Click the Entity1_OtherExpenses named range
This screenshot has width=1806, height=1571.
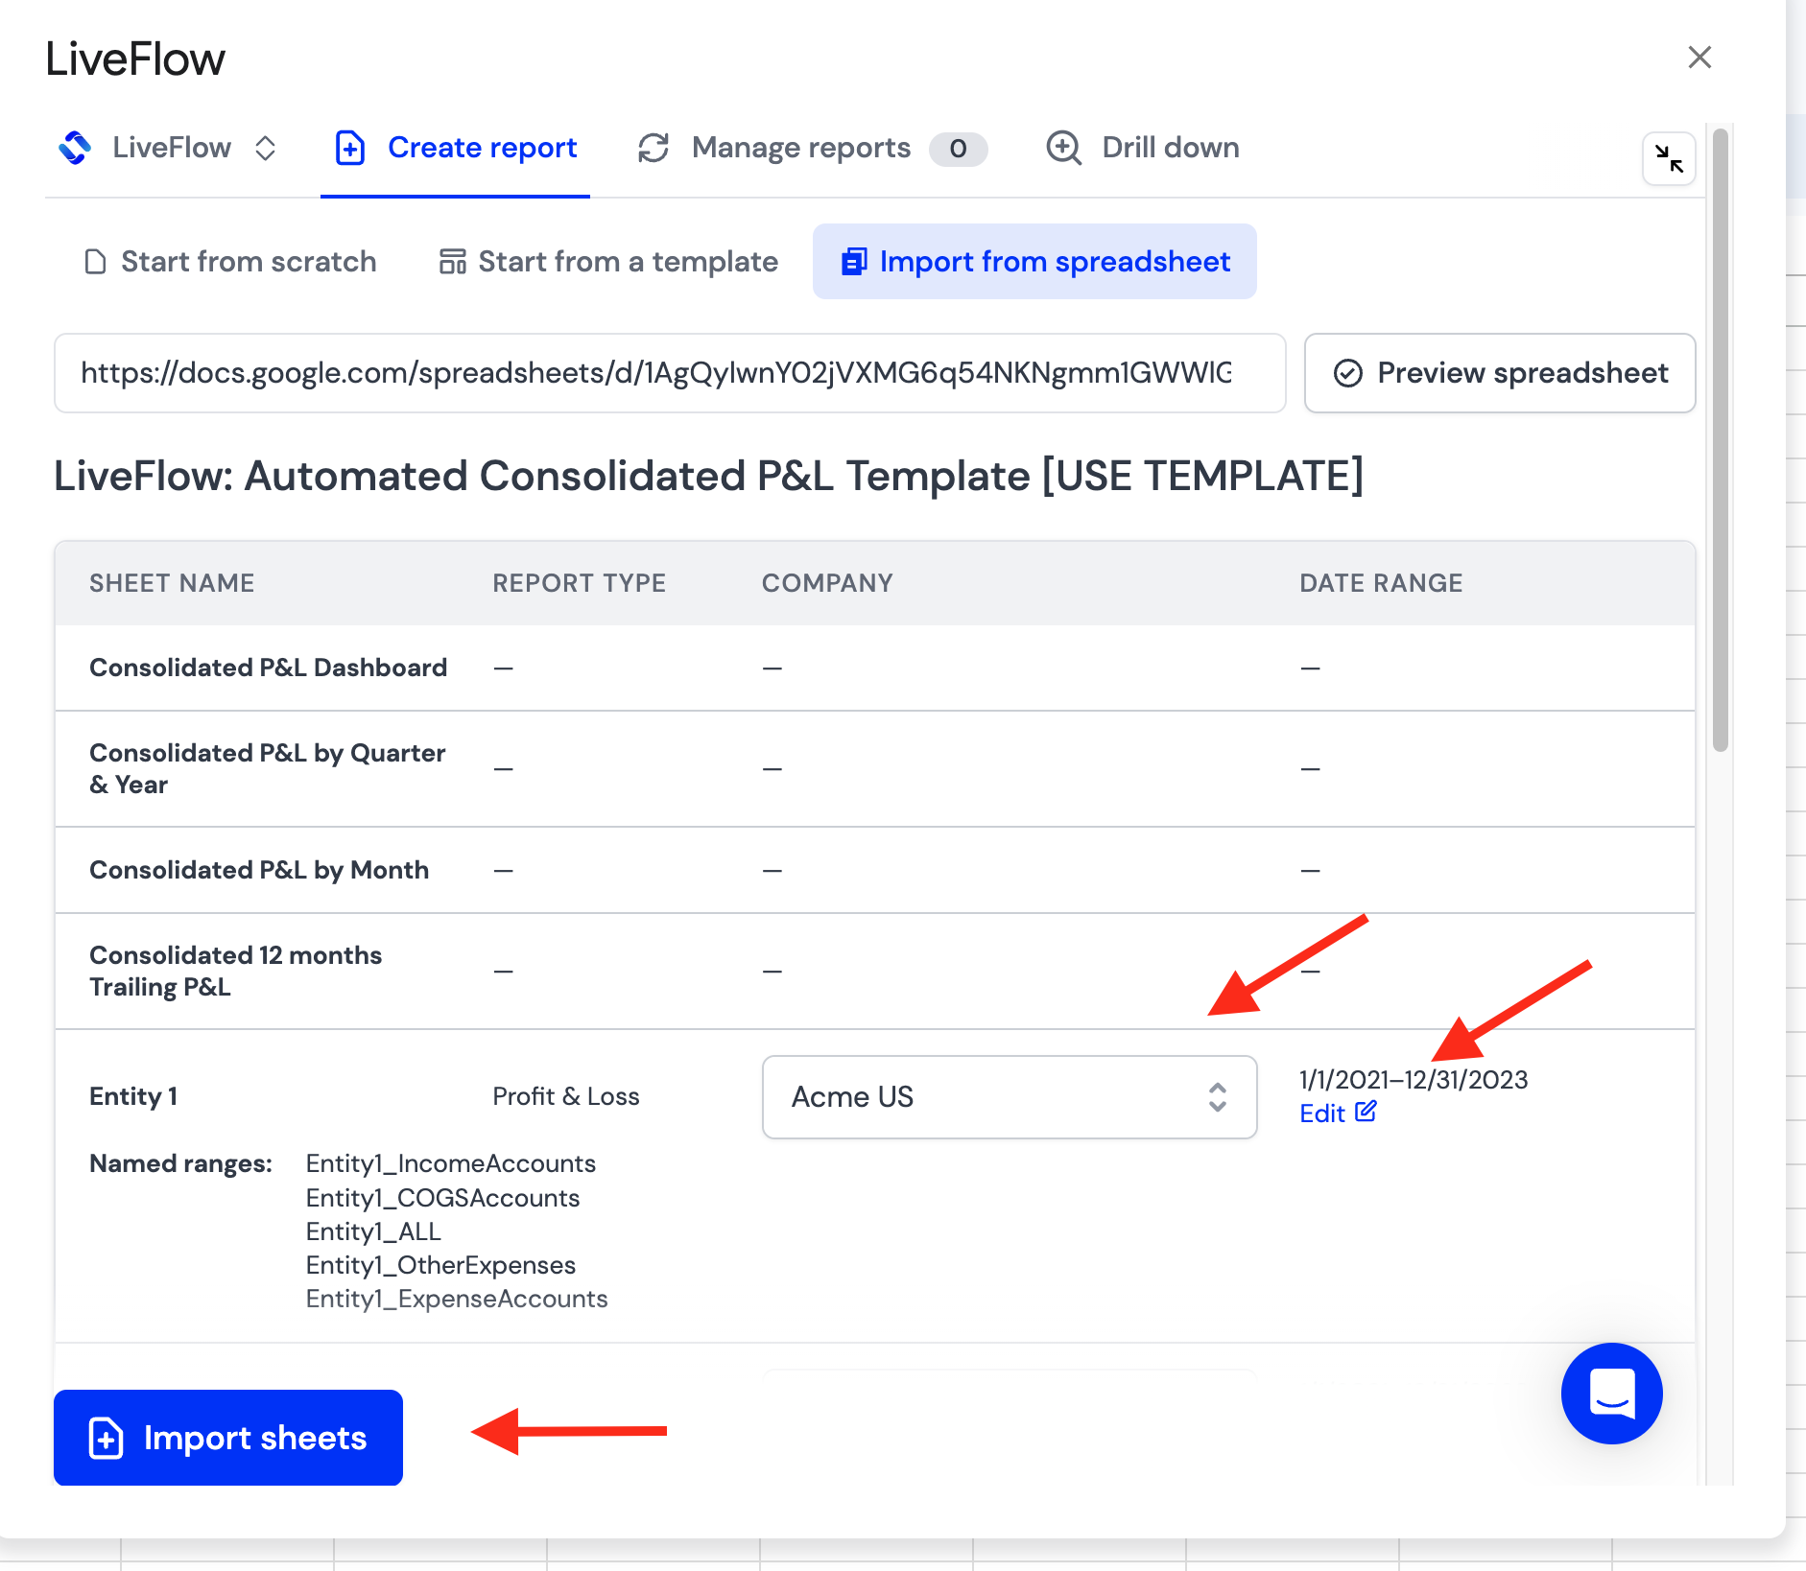point(441,1265)
